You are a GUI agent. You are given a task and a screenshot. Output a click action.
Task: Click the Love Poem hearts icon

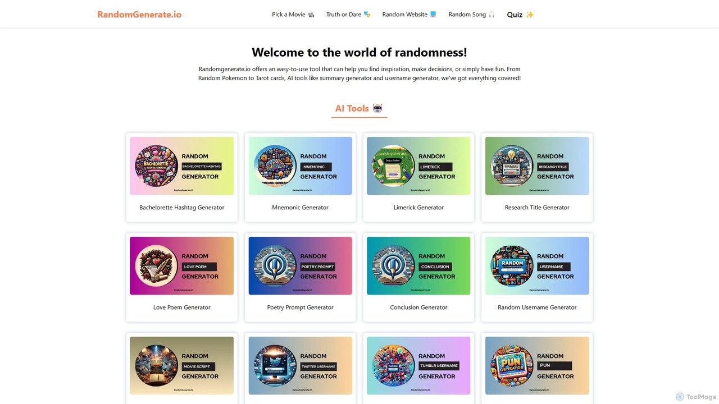(156, 266)
